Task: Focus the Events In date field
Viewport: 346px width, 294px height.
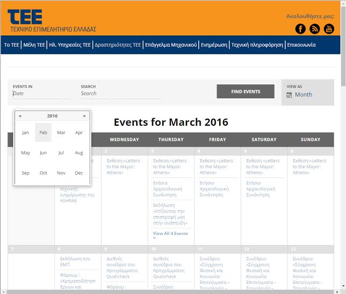Action: [x=40, y=94]
